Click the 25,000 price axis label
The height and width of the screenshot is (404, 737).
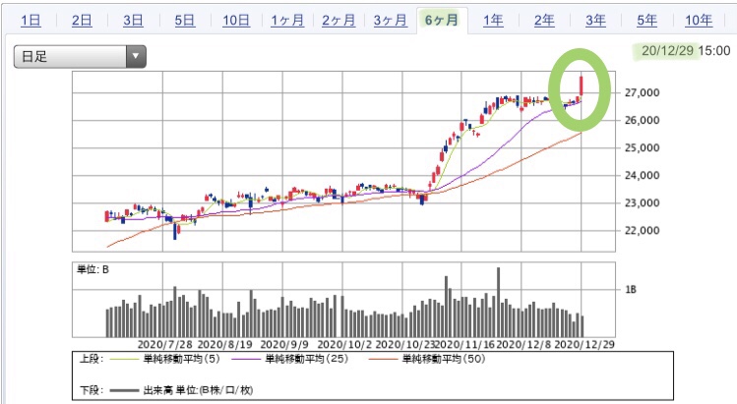642,148
